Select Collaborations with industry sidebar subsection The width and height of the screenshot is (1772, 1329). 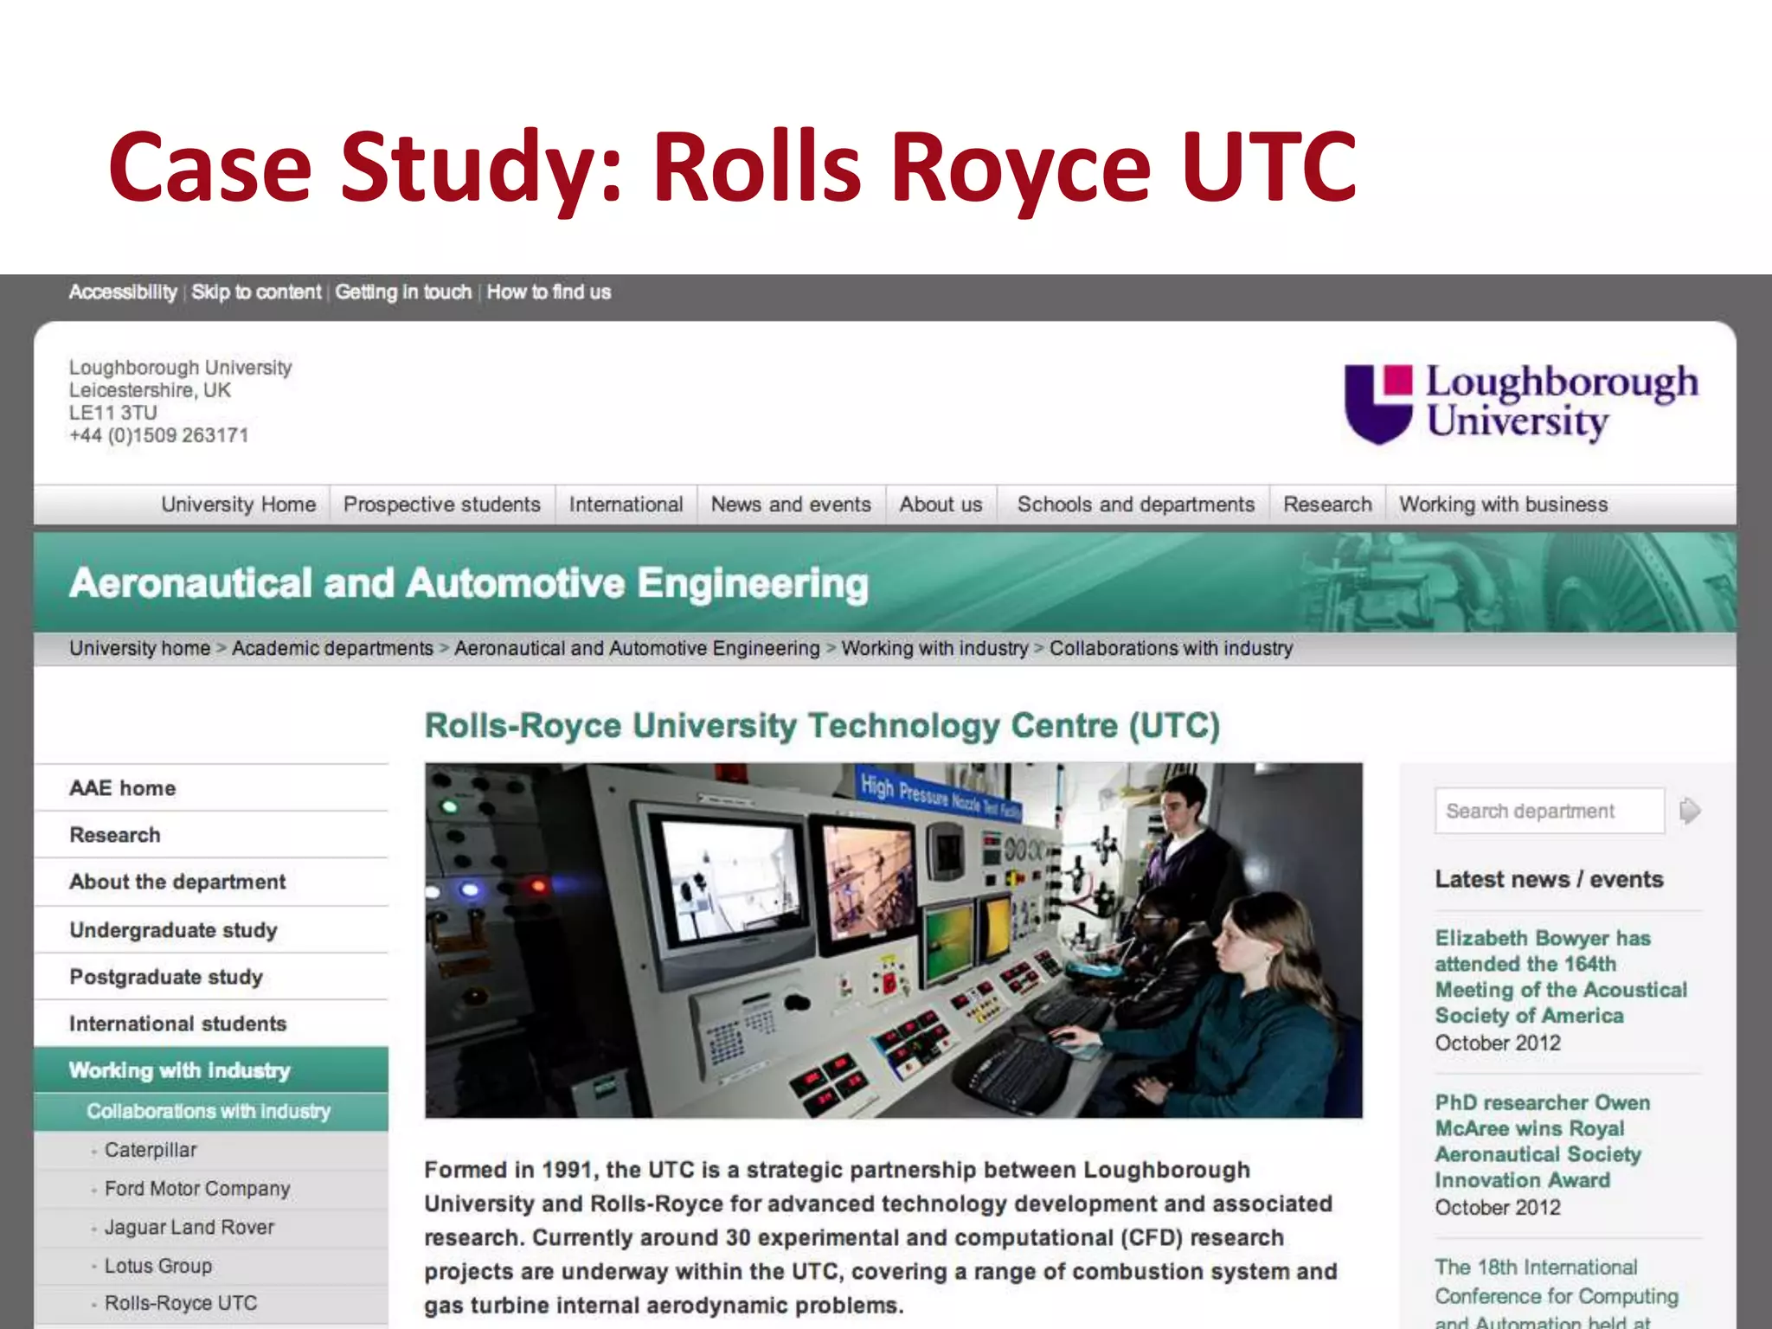pos(211,1112)
